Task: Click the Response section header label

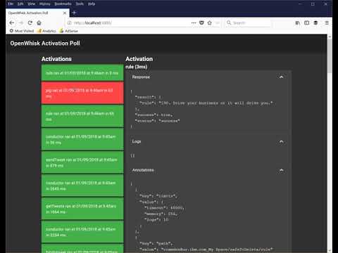Action: (141, 77)
